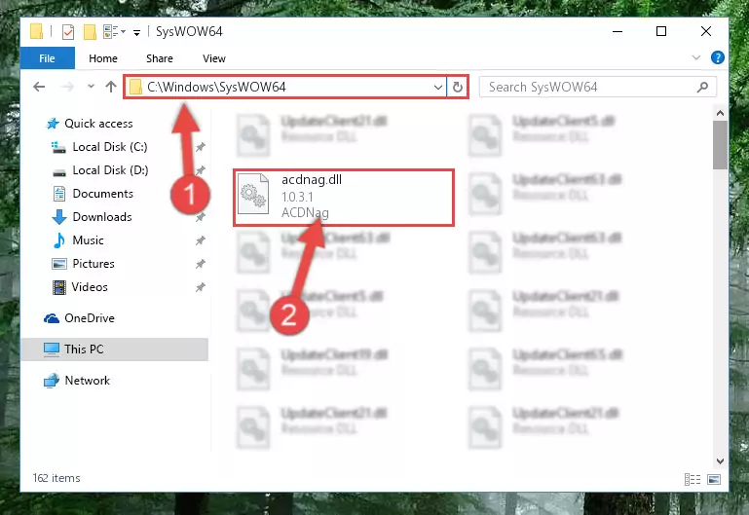749x515 pixels.
Task: Click the Search SysWOW64 box
Action: [597, 87]
